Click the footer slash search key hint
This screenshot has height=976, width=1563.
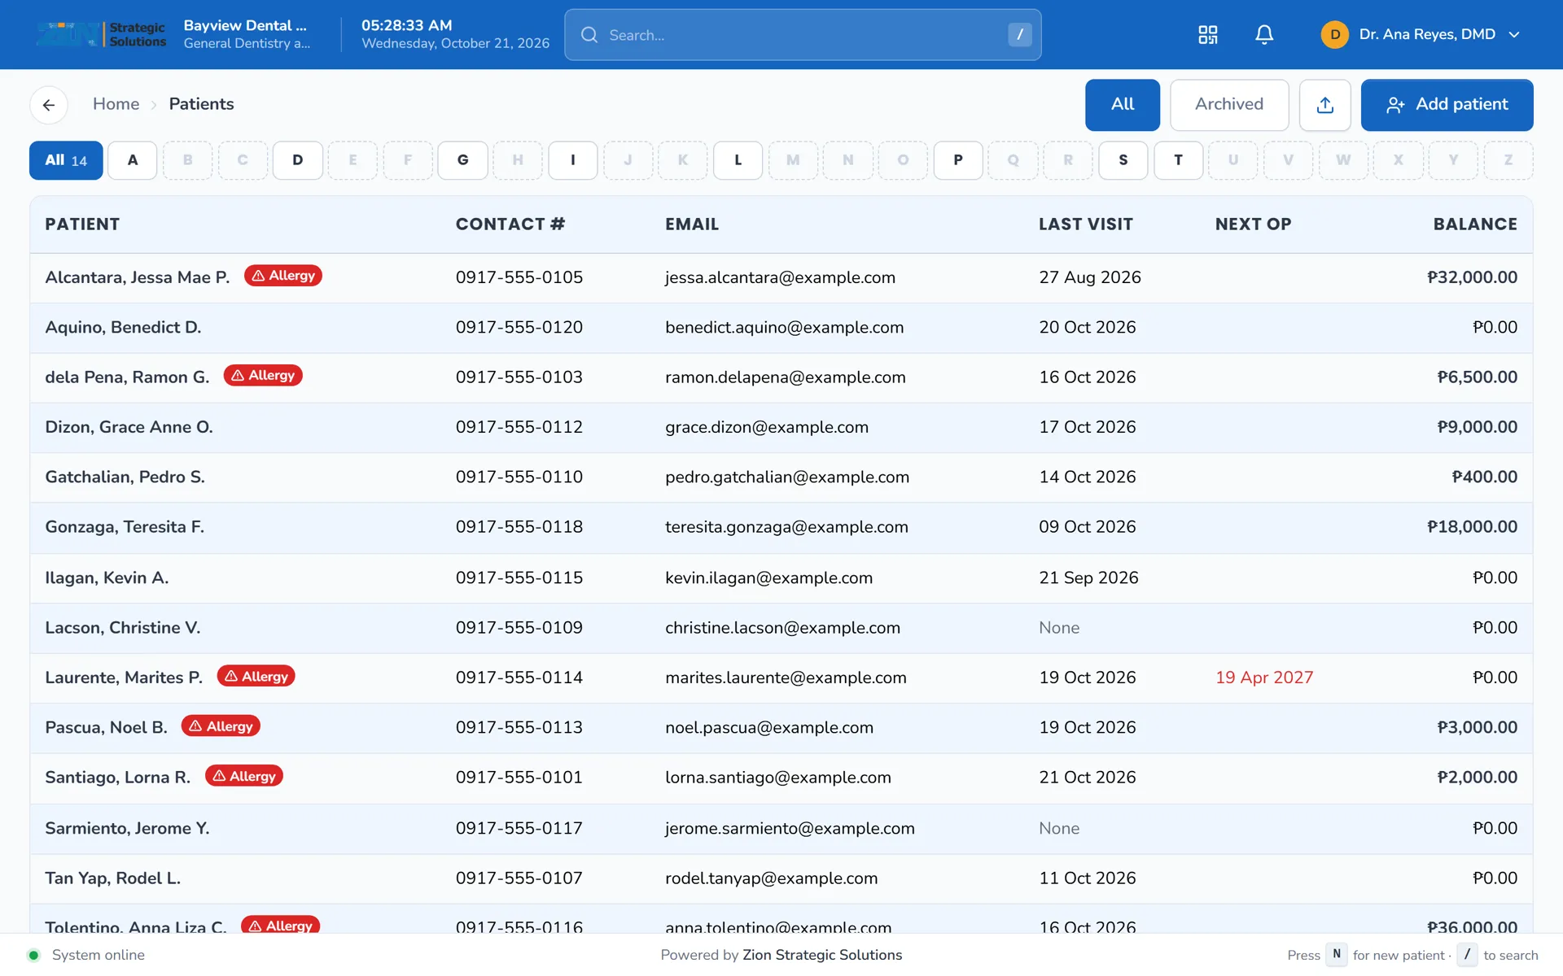pos(1466,955)
